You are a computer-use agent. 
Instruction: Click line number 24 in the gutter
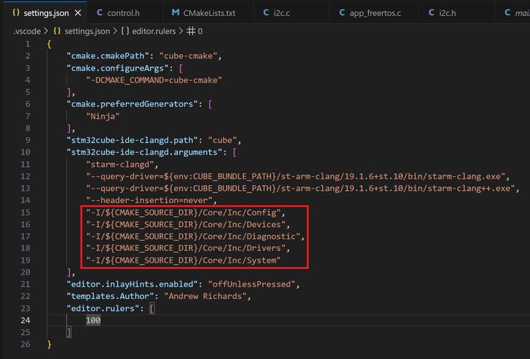(x=25, y=320)
